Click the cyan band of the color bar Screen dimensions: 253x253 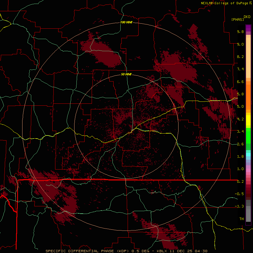click(x=248, y=155)
